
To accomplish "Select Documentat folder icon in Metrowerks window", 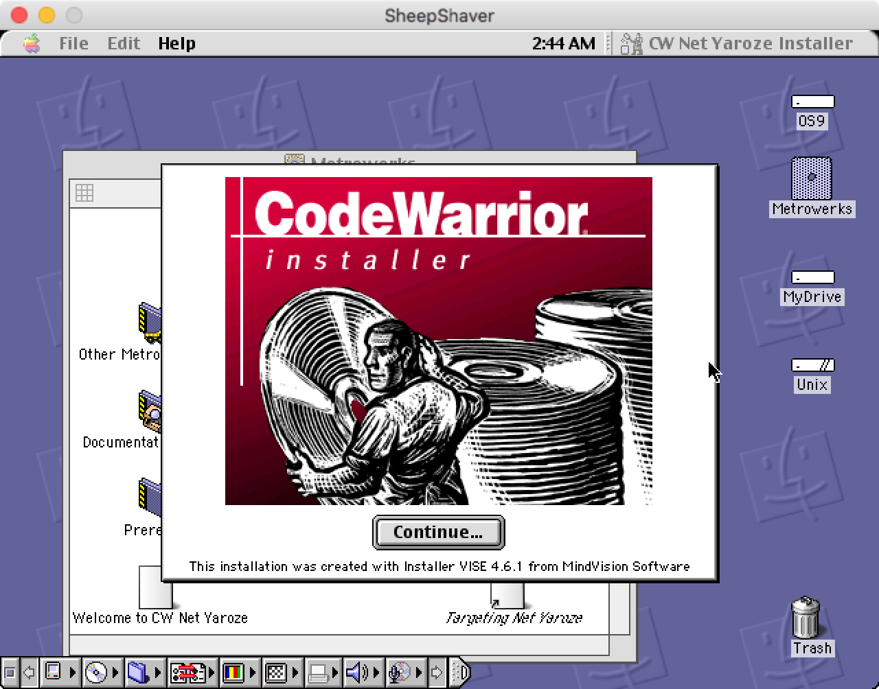I will click(150, 410).
